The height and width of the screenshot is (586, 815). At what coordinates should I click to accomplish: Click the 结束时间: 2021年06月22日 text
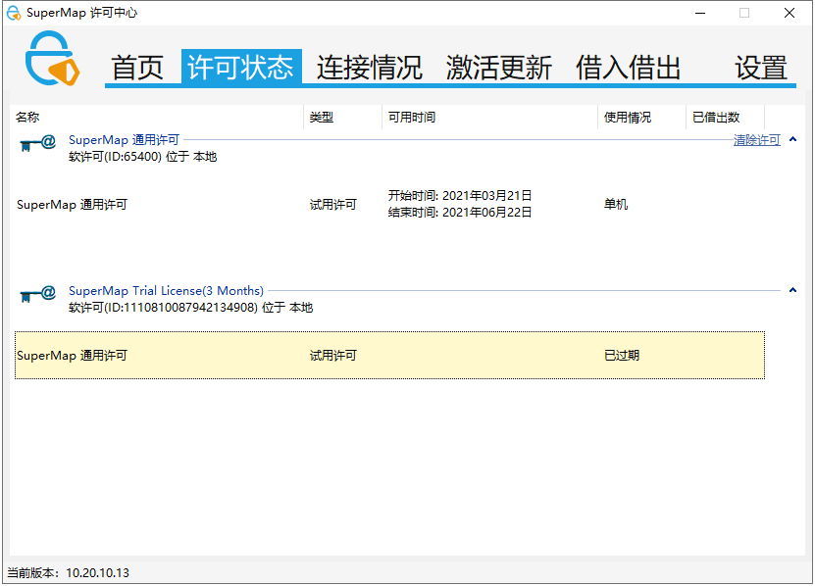[x=460, y=212]
